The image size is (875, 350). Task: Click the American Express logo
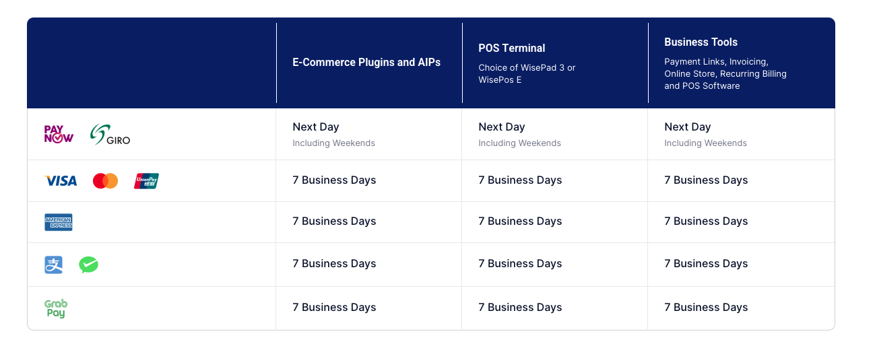[59, 222]
